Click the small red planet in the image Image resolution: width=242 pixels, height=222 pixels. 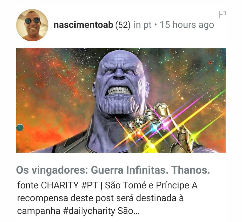[210, 62]
